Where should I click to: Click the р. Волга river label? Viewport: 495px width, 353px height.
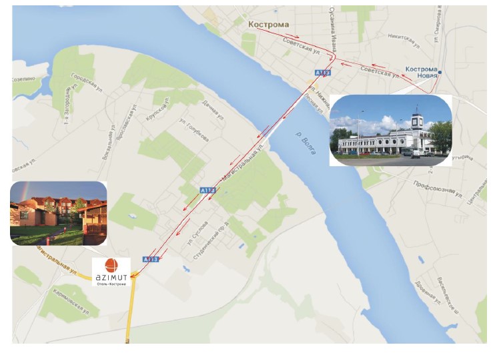tap(306, 143)
